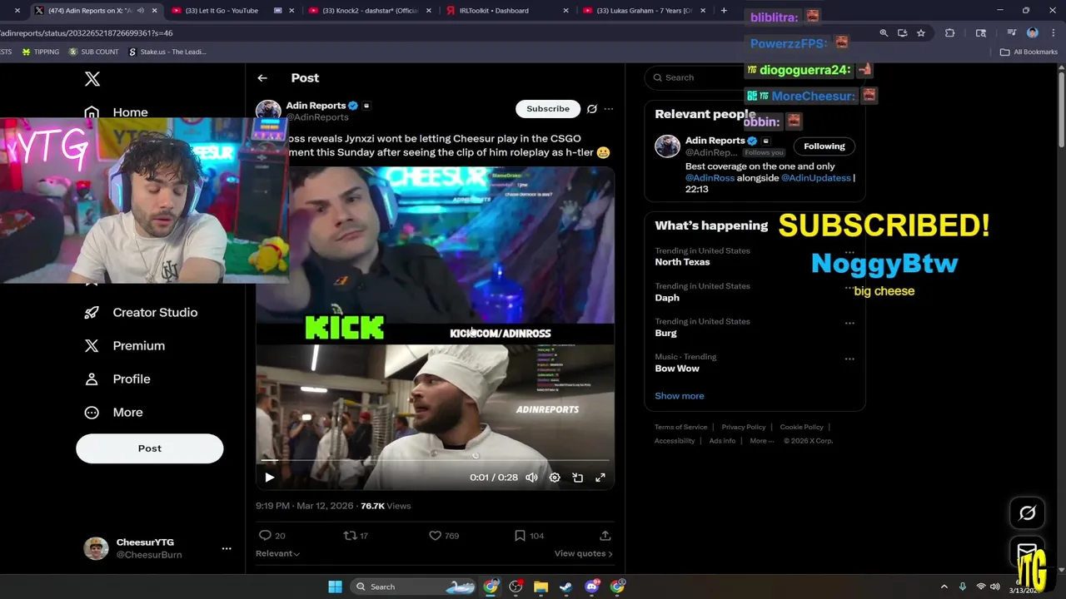Open All Bookmarks folder
The width and height of the screenshot is (1066, 599).
(1029, 52)
